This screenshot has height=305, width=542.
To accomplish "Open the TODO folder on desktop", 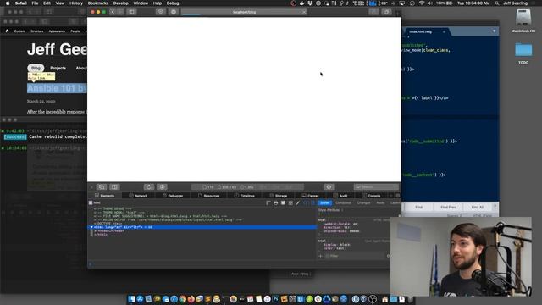I will [523, 53].
